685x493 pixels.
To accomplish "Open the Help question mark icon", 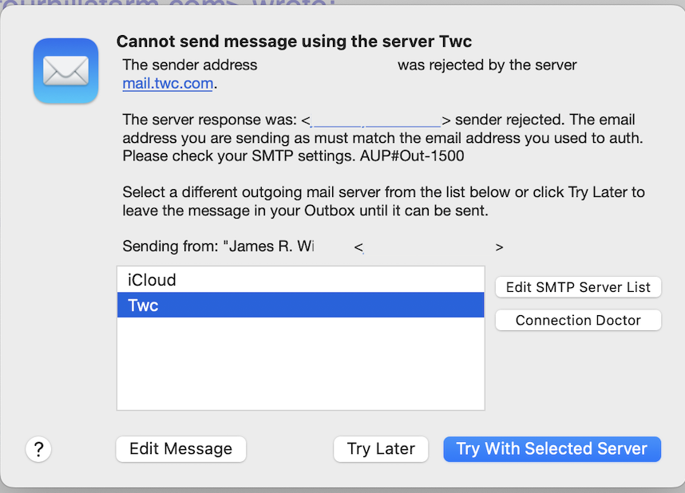I will pyautogui.click(x=38, y=449).
